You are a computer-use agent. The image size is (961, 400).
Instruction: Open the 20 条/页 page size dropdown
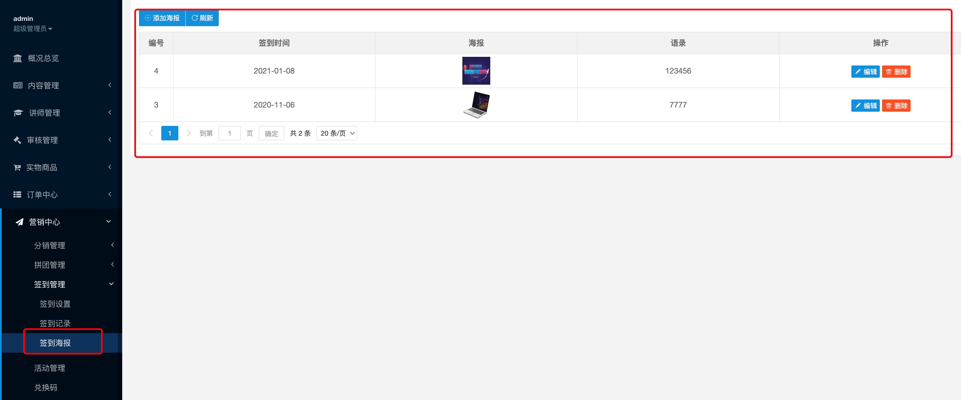[337, 133]
